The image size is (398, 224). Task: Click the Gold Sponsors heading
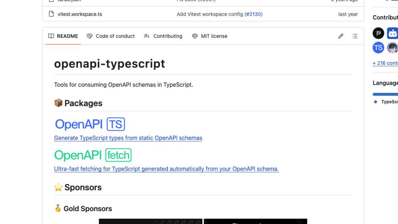tap(83, 209)
